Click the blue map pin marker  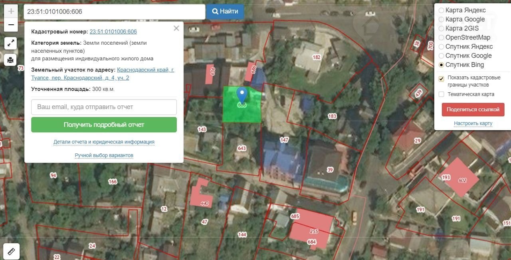(x=242, y=95)
